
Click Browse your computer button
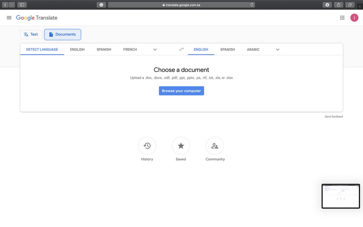181,91
